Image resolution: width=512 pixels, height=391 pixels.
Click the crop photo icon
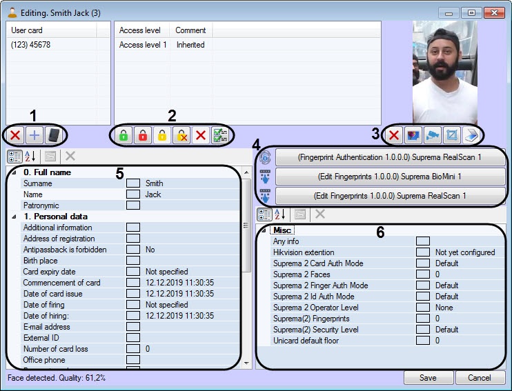451,135
